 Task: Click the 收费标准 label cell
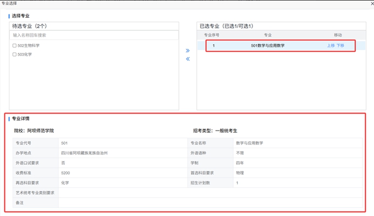36,173
